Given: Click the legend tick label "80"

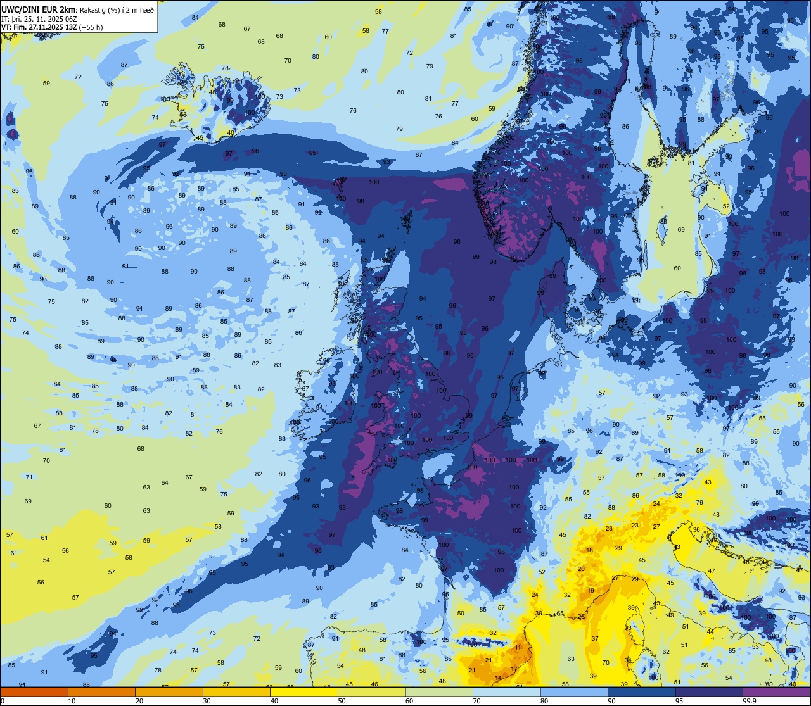Looking at the screenshot, I should click(544, 701).
